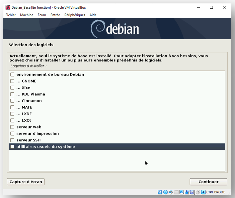Click the mouse integration status icon
The image size is (235, 198).
click(198, 192)
